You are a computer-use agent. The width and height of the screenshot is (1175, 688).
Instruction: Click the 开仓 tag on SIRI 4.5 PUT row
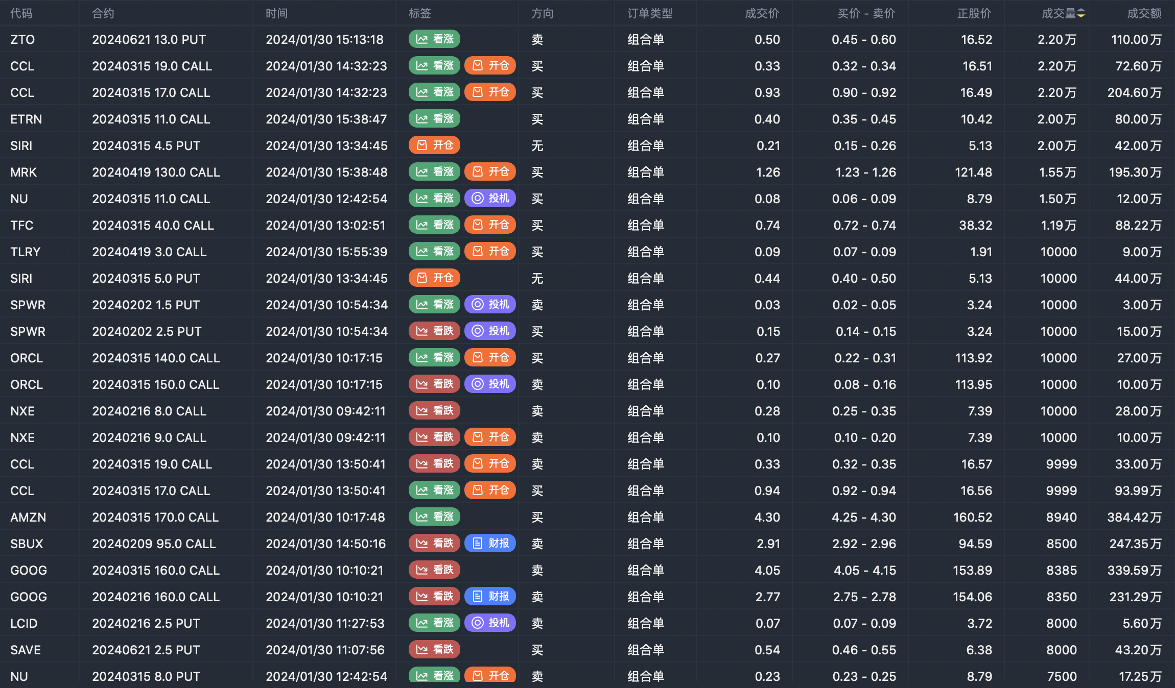tap(434, 145)
